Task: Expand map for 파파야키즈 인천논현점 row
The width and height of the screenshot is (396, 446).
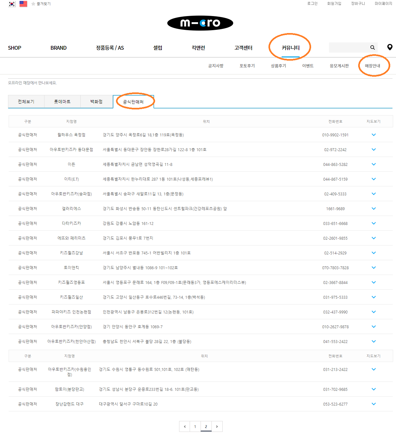Action: (374, 312)
